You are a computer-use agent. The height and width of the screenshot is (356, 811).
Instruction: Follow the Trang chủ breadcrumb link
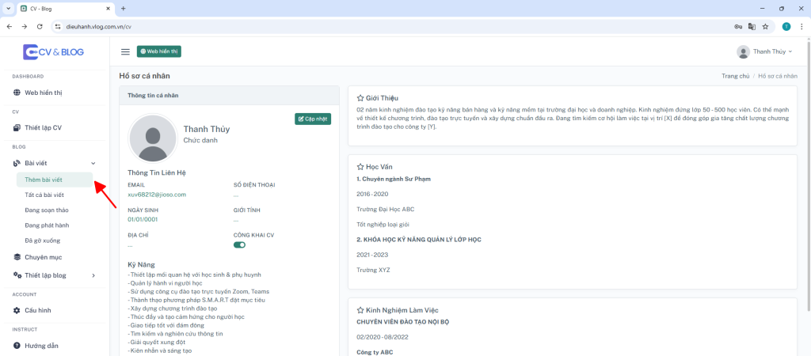pos(736,76)
